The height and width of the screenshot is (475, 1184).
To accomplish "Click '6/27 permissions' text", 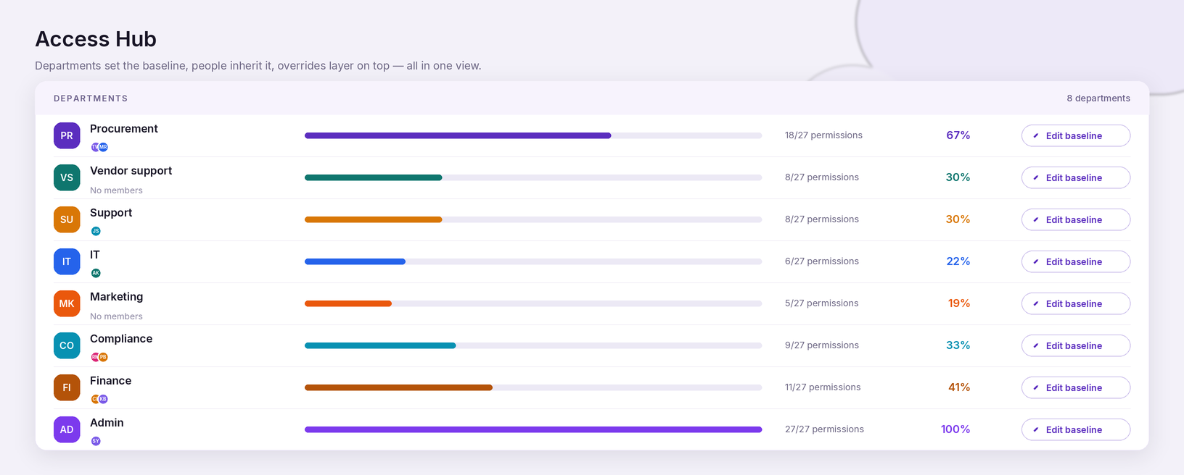I will (822, 261).
